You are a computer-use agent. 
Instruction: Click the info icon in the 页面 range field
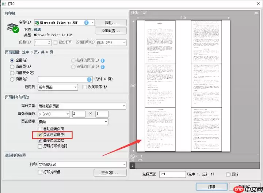89,79
